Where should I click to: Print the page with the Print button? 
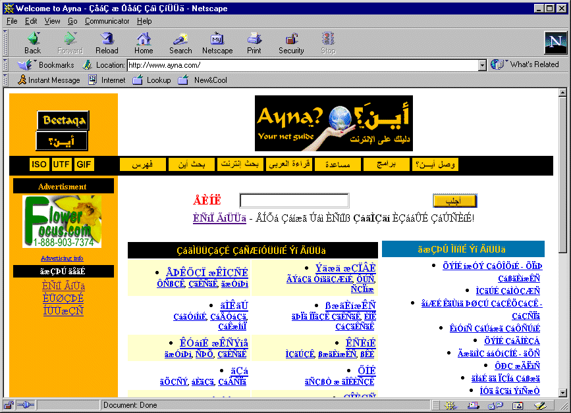(x=254, y=43)
